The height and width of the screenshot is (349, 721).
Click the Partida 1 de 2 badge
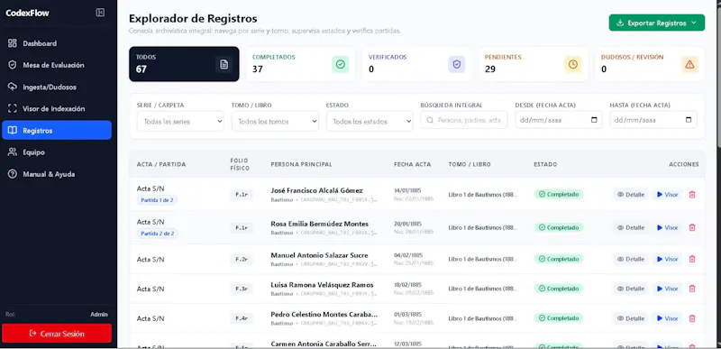click(157, 200)
